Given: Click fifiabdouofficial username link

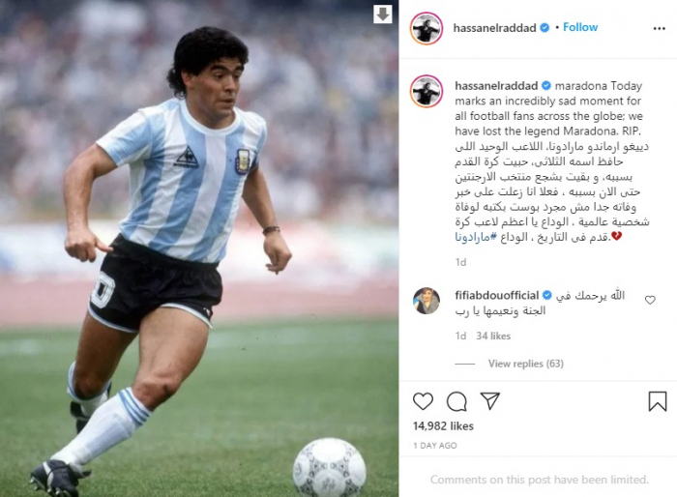Looking at the screenshot, I should [x=496, y=295].
